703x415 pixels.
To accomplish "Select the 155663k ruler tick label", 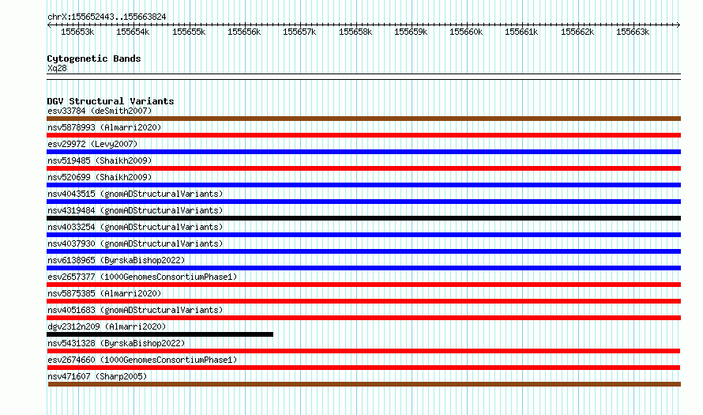I will pos(633,32).
